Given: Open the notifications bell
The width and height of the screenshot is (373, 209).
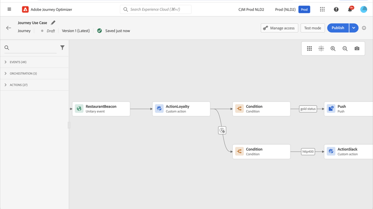Looking at the screenshot, I should (350, 9).
